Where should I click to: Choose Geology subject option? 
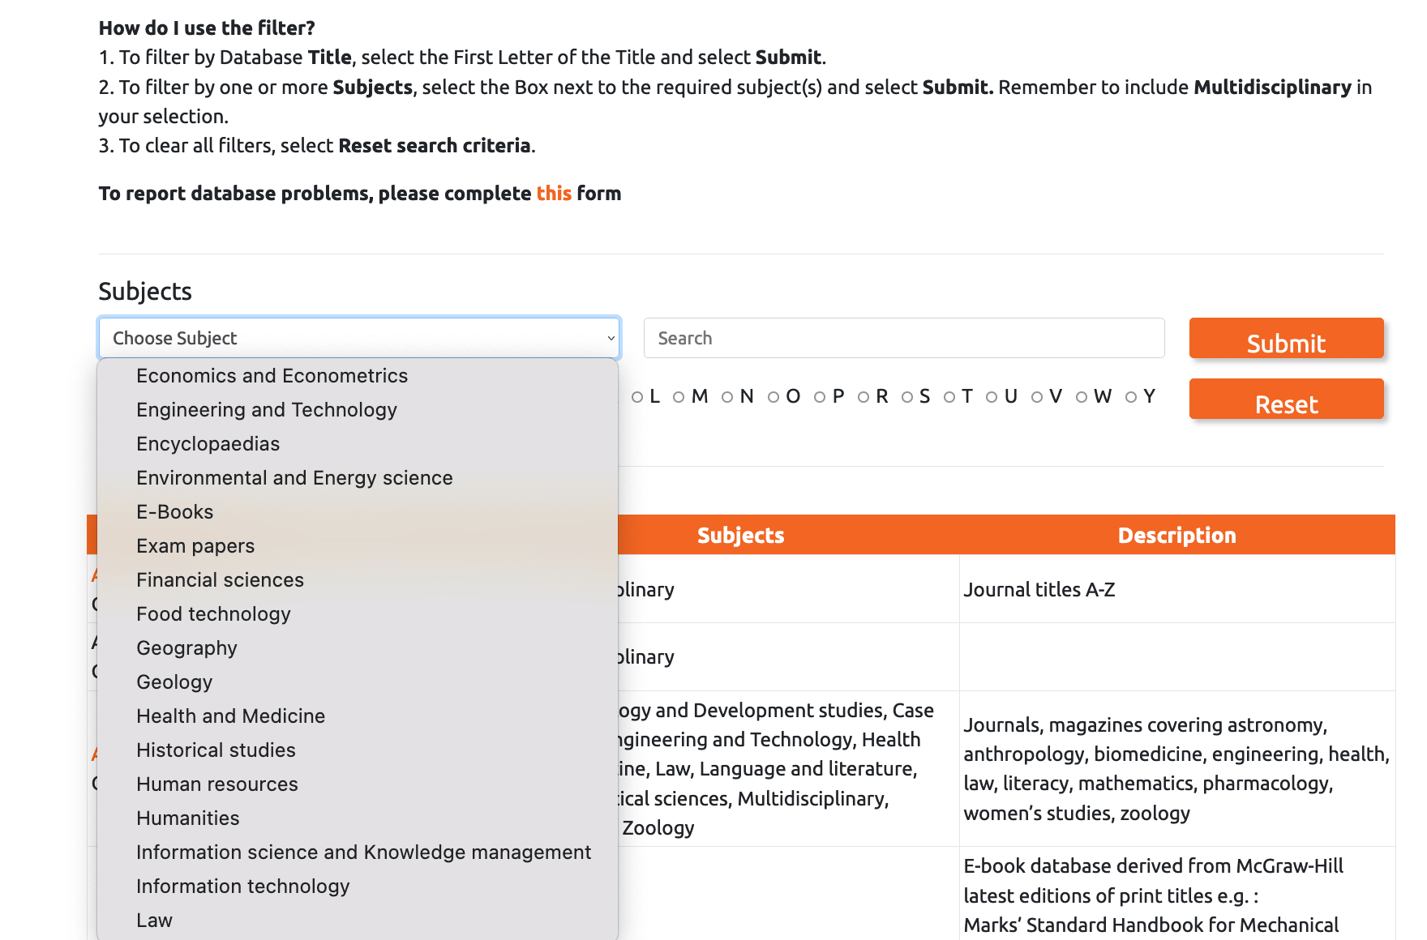click(x=358, y=682)
